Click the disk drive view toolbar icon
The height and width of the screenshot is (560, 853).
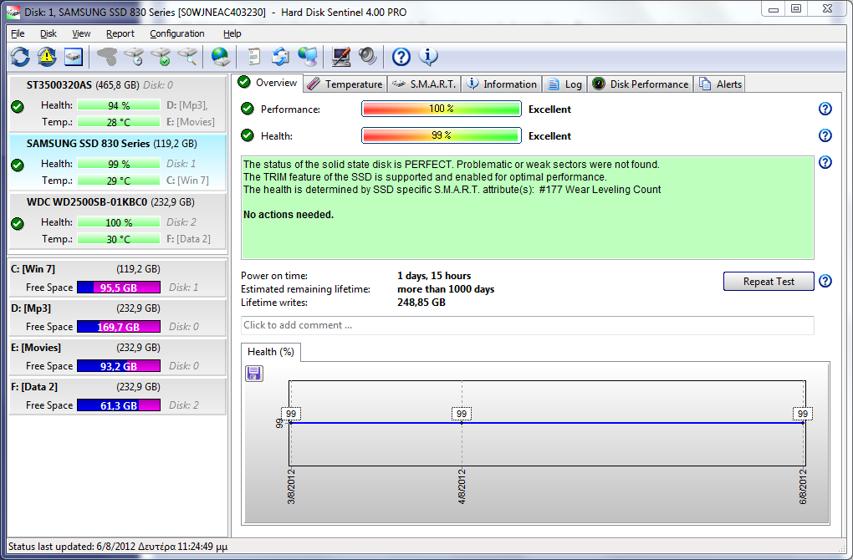click(74, 57)
